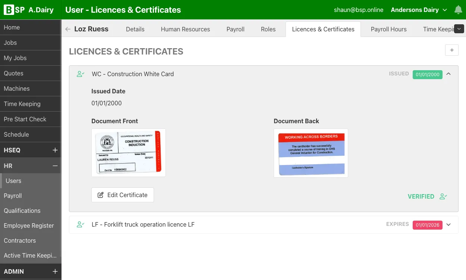Select Users under HR
The image size is (466, 280).
(31, 181)
